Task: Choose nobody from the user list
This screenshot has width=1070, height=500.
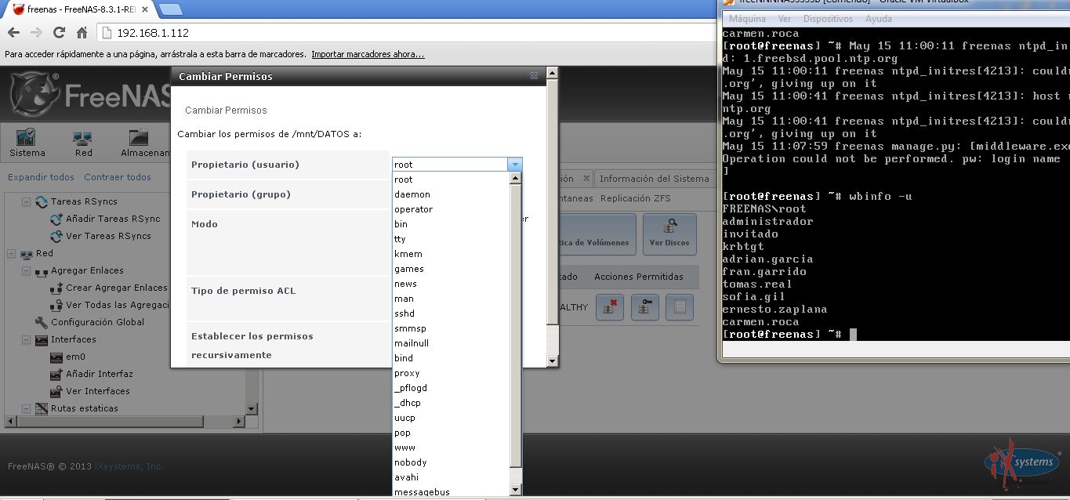Action: coord(451,462)
